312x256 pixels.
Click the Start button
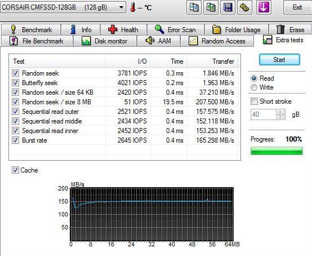[279, 59]
